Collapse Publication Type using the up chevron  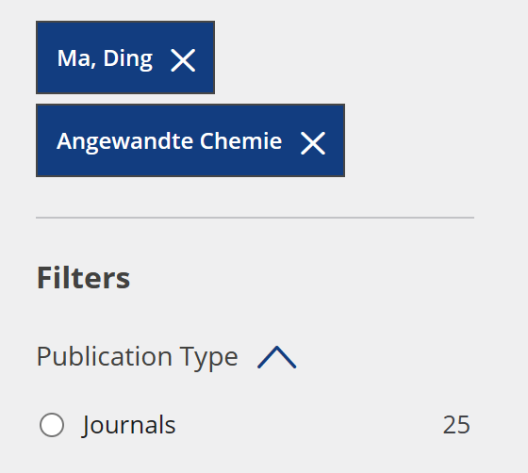coord(277,357)
